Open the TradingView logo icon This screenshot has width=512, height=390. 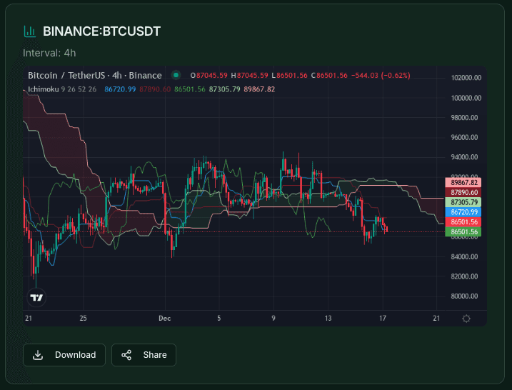[x=36, y=298]
